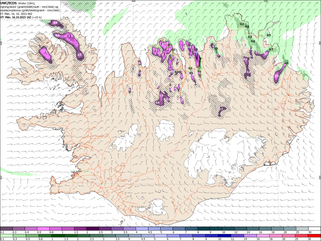
Task: Pick the lower legend green swatch starting at 0.8
Action: [x=45, y=236]
